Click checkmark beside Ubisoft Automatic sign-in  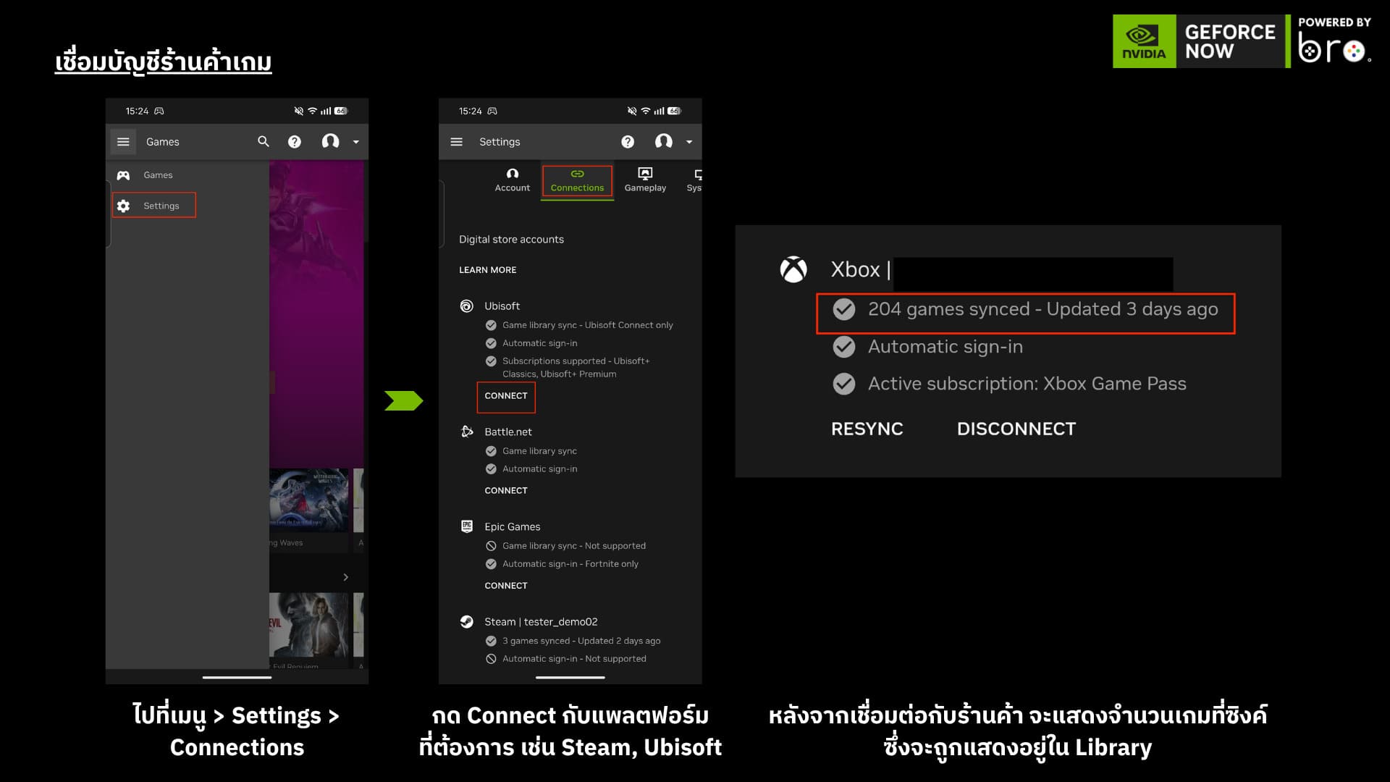click(x=491, y=343)
